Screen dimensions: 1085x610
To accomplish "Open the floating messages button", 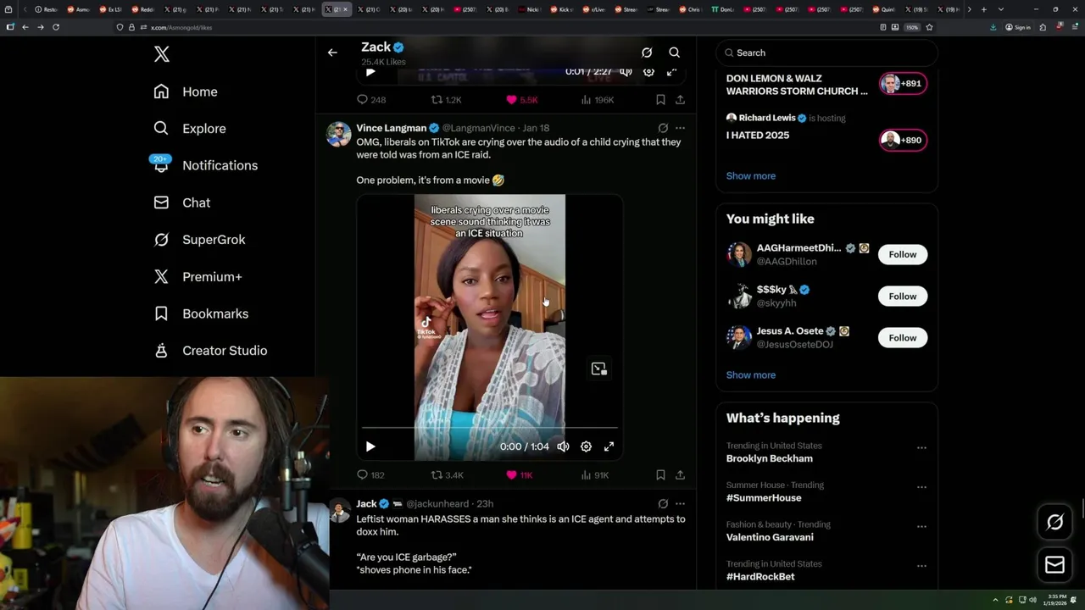I will [1054, 565].
